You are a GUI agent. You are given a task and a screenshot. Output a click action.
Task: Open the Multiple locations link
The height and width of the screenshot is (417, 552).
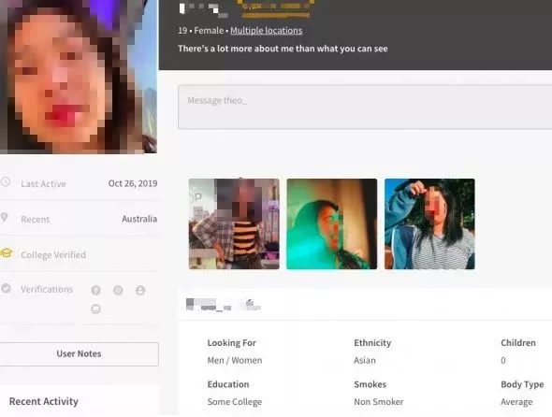(x=266, y=31)
